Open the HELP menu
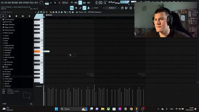The height and width of the screenshot is (112, 199). (x=36, y=2)
